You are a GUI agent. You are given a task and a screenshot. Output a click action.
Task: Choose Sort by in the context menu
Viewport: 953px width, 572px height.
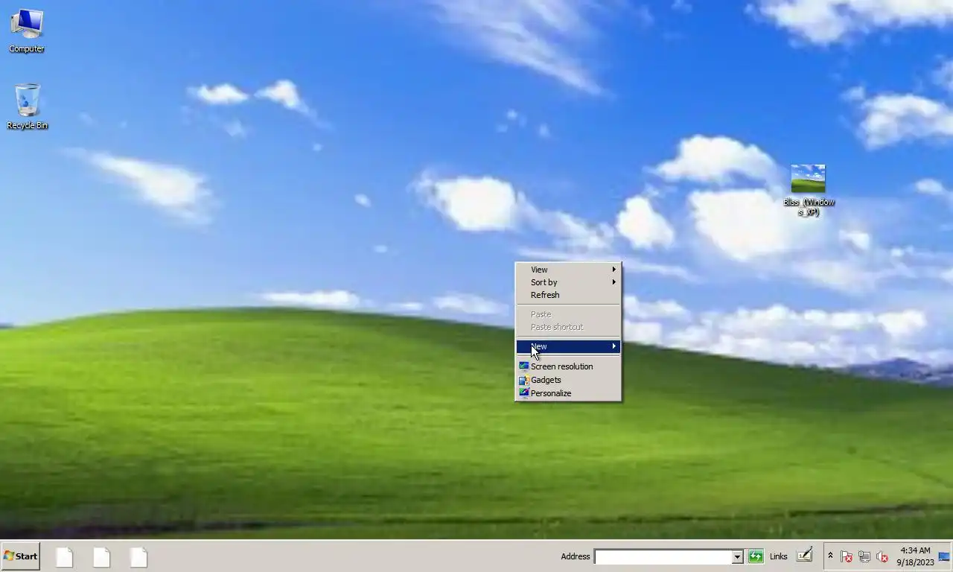(568, 282)
